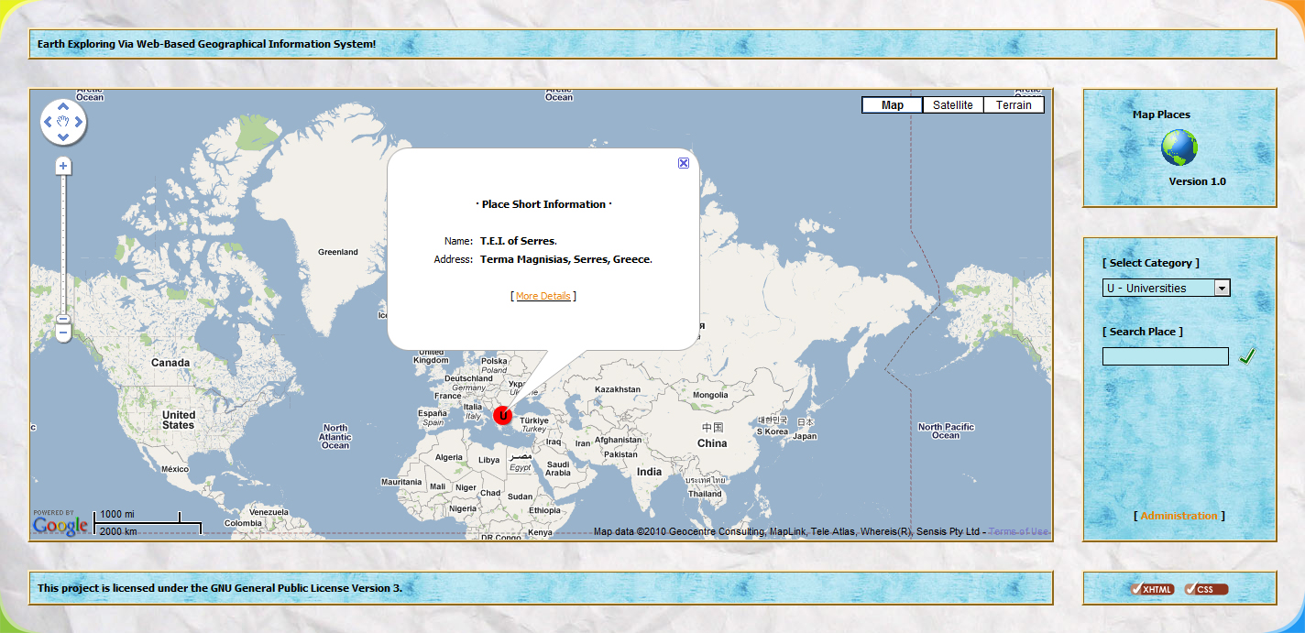Select the Map view tab
Viewport: 1305px width, 633px height.
coord(892,105)
